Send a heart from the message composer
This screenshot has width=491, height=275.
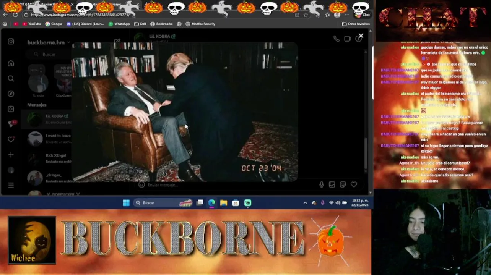pos(354,184)
